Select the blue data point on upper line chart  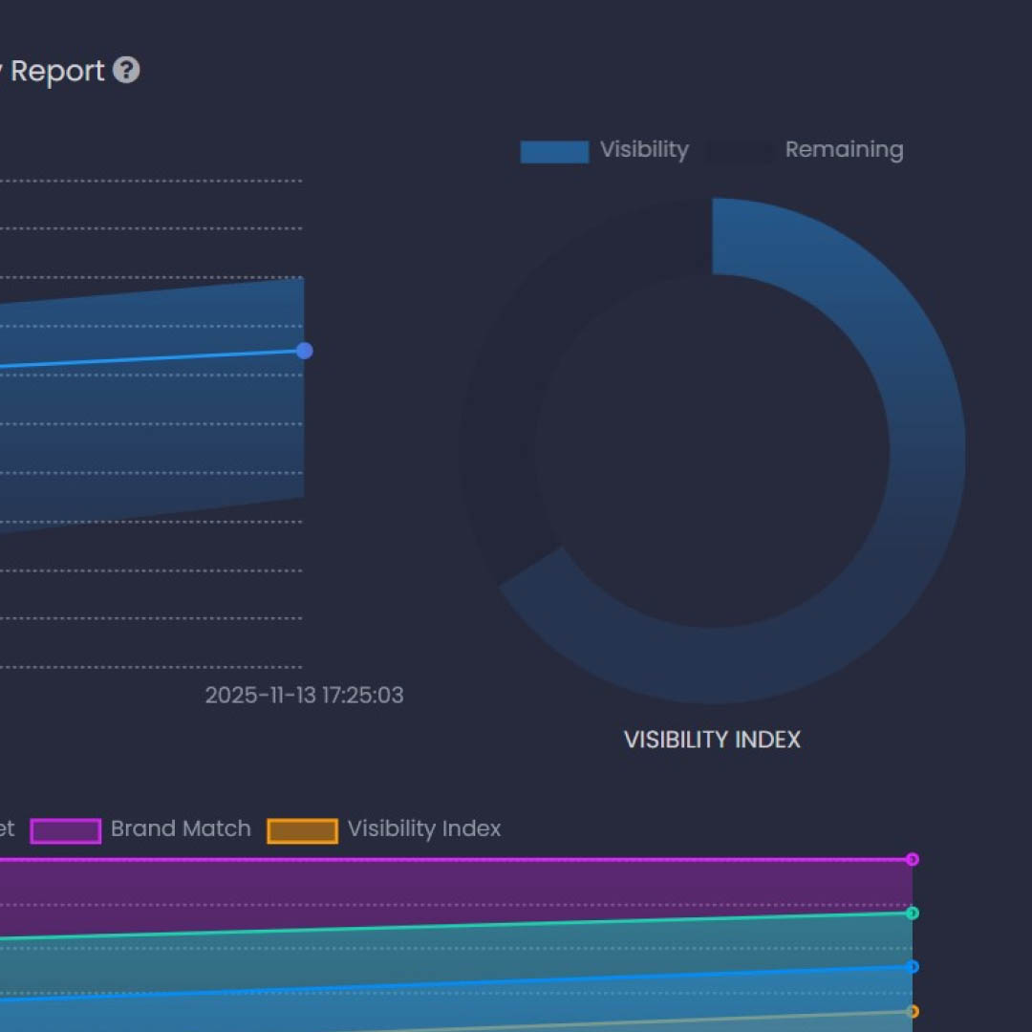(304, 351)
